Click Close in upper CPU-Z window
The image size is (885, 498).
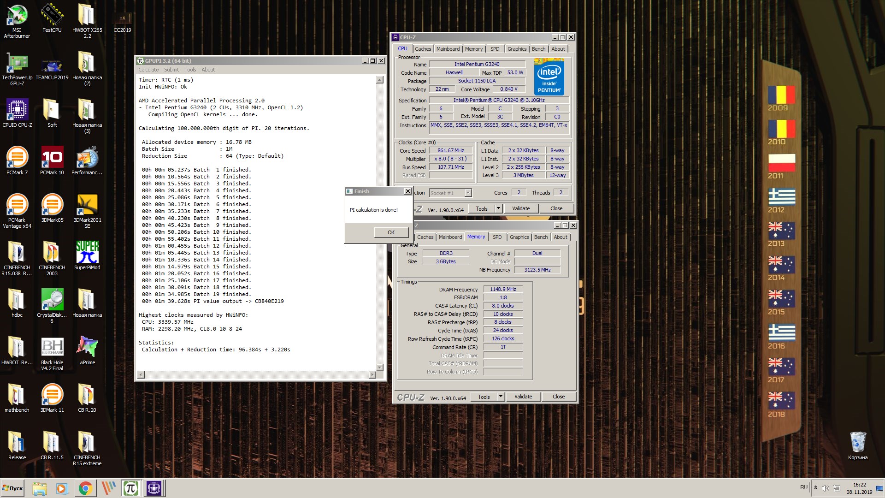tap(556, 208)
